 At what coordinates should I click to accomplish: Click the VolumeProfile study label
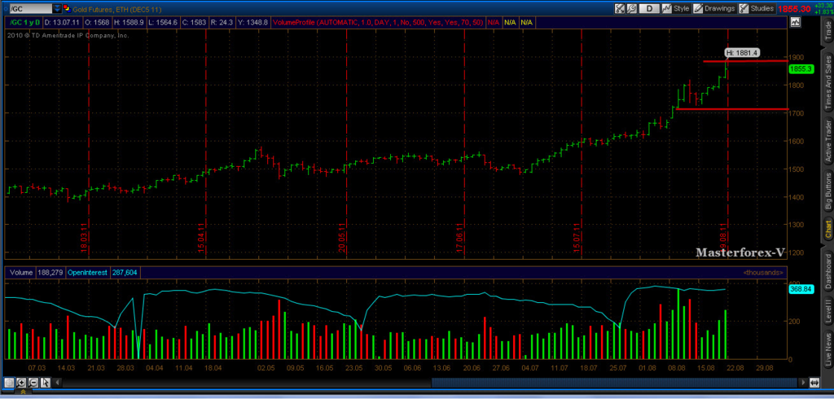(378, 22)
